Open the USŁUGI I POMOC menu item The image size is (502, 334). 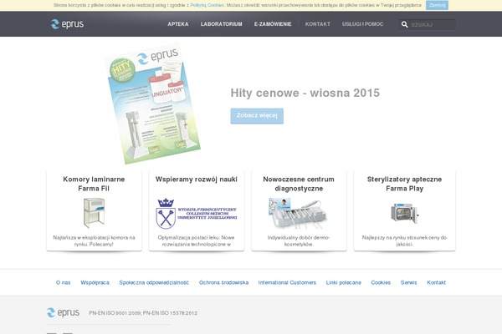pyautogui.click(x=362, y=24)
